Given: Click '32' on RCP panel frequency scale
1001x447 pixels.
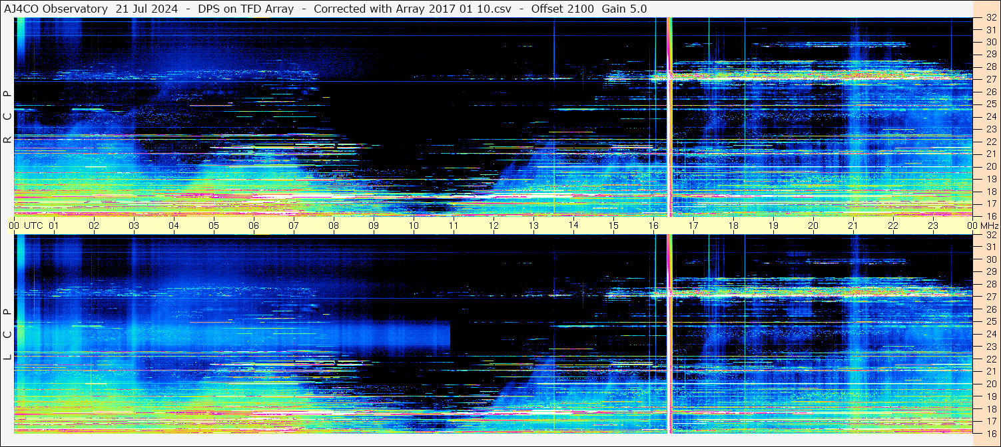Looking at the screenshot, I should tap(991, 18).
